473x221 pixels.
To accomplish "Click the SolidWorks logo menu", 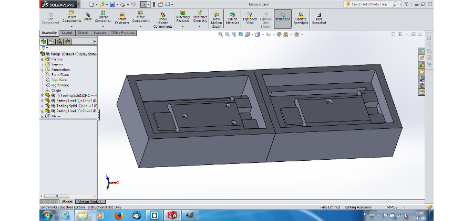I will (59, 5).
